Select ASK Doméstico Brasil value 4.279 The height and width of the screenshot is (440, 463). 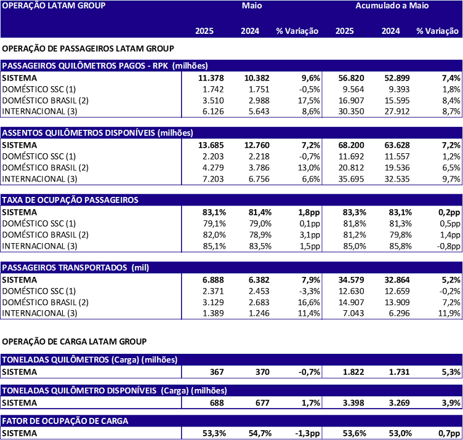tap(213, 167)
